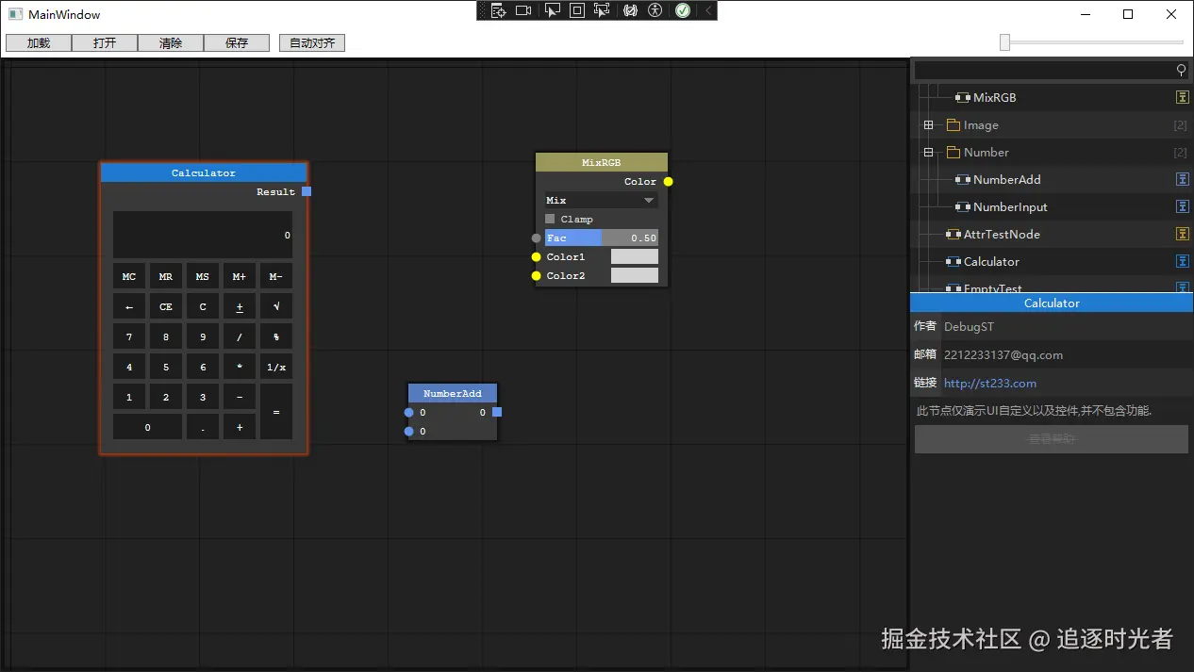Select Calculator in the node tree
1194x672 pixels.
tap(990, 261)
